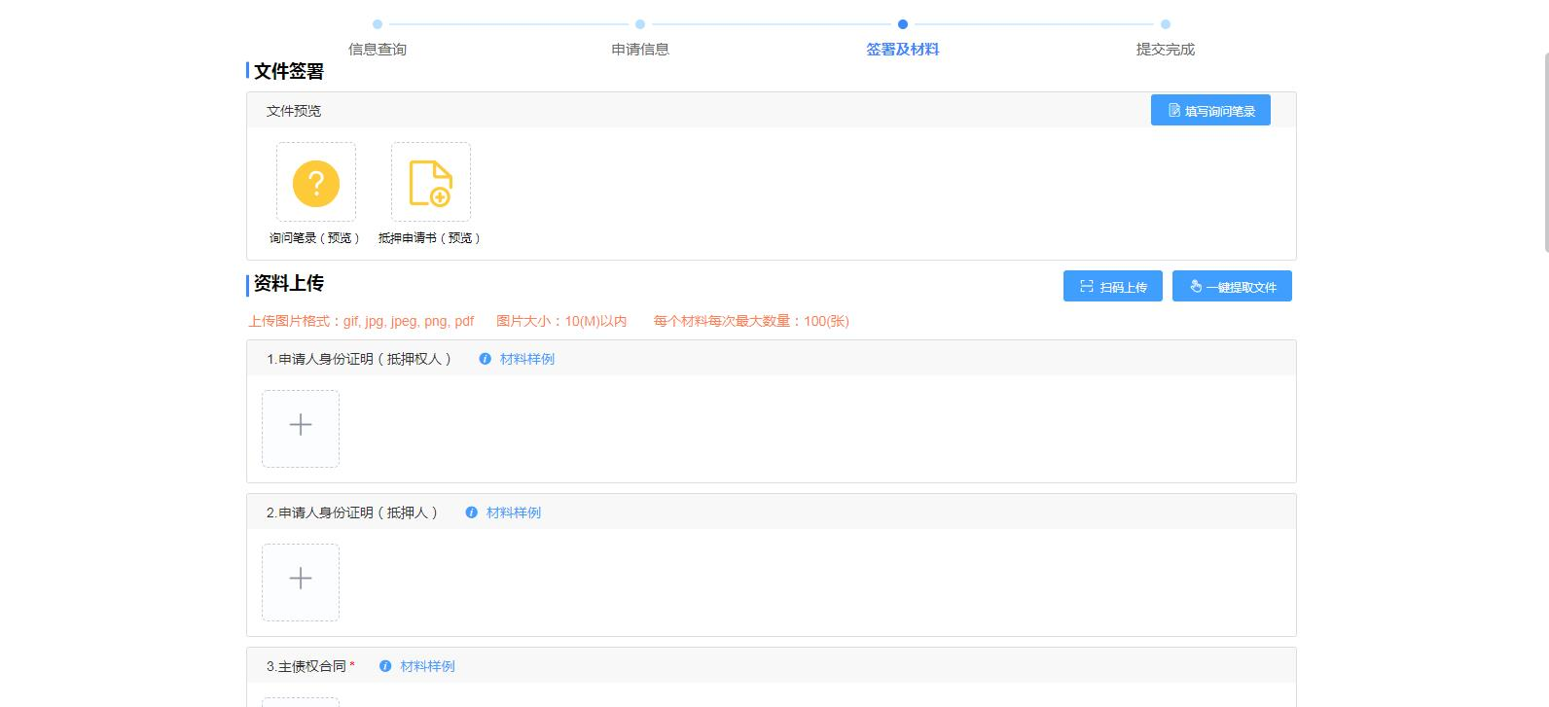
Task: Open the 抵押申请书 preview document icon
Action: pos(431,183)
